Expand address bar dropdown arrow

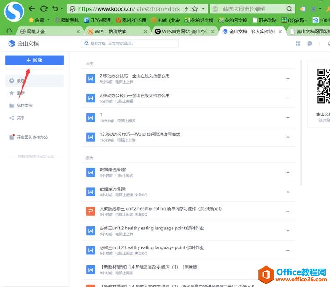pos(203,9)
